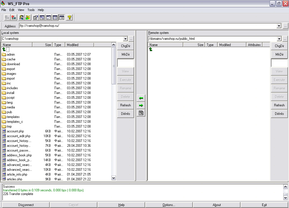Click the remote DirInfo button

tap(279, 114)
